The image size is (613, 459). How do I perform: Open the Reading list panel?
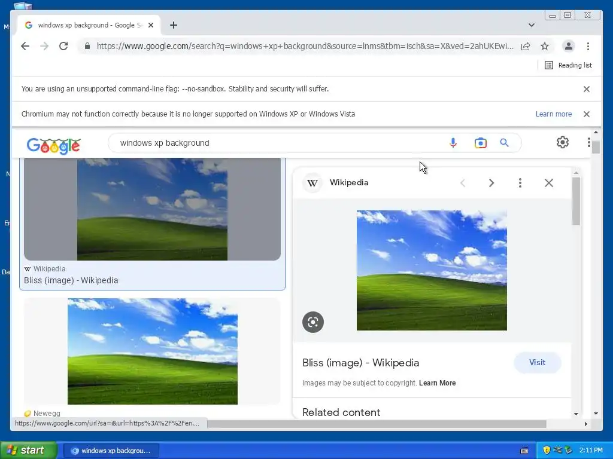click(568, 65)
